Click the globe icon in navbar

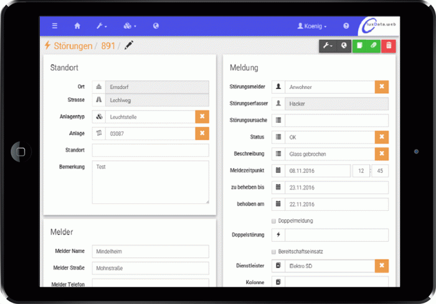(x=156, y=26)
